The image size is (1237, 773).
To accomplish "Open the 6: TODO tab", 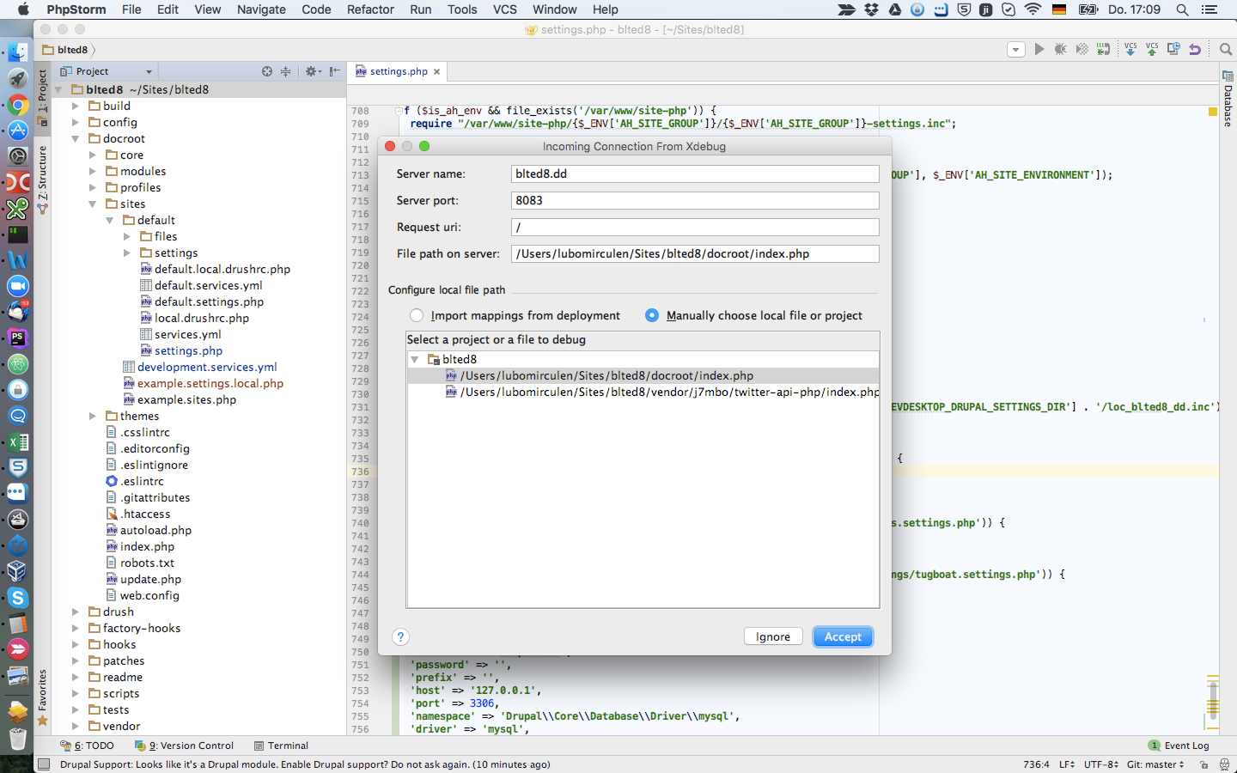I will click(x=87, y=746).
